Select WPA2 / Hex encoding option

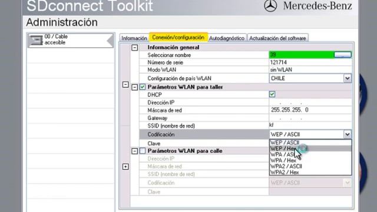click(x=310, y=172)
